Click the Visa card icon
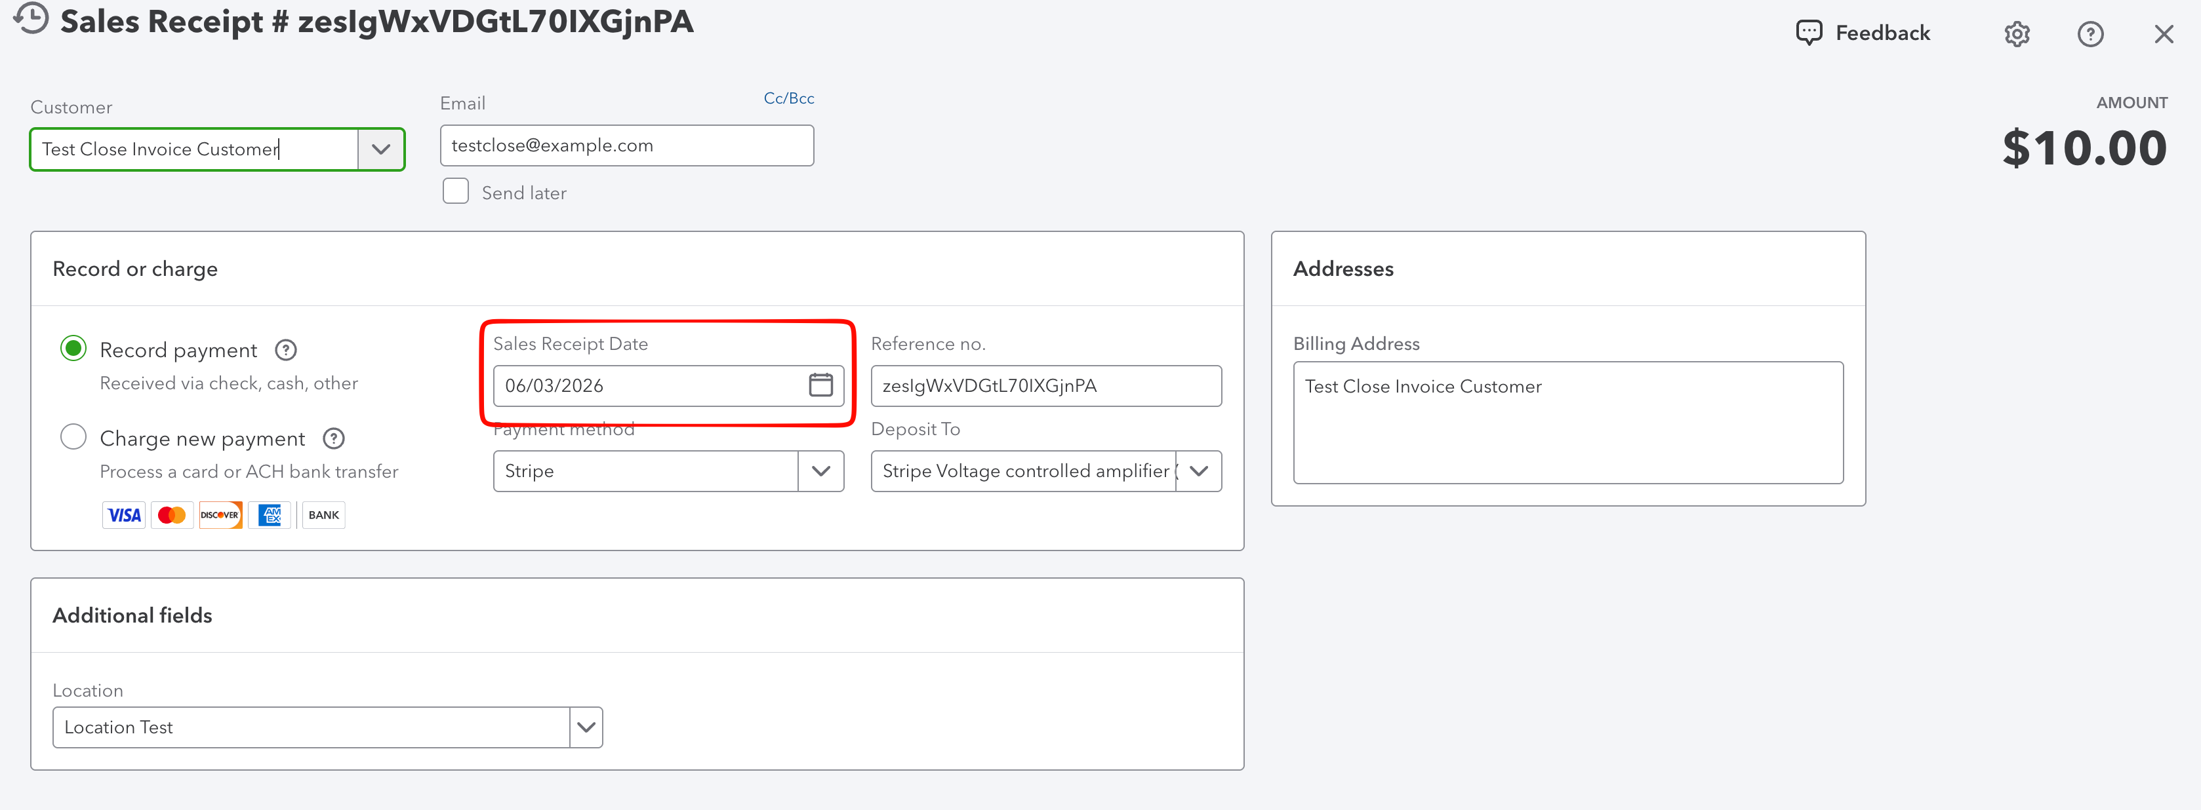Viewport: 2201px width, 810px height. click(x=124, y=514)
